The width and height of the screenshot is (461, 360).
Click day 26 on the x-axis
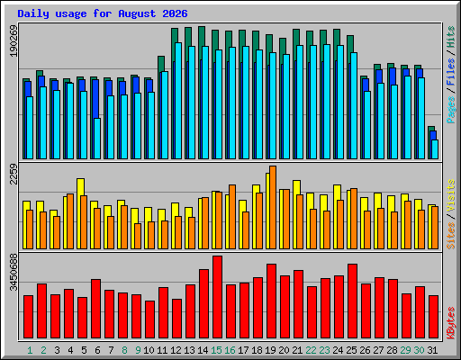tap(365, 350)
